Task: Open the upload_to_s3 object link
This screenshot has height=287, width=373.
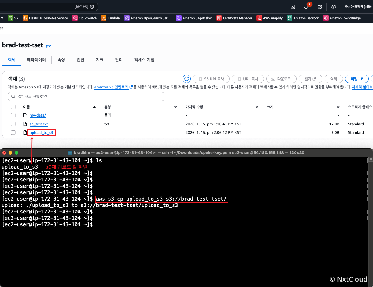Action: pyautogui.click(x=41, y=132)
